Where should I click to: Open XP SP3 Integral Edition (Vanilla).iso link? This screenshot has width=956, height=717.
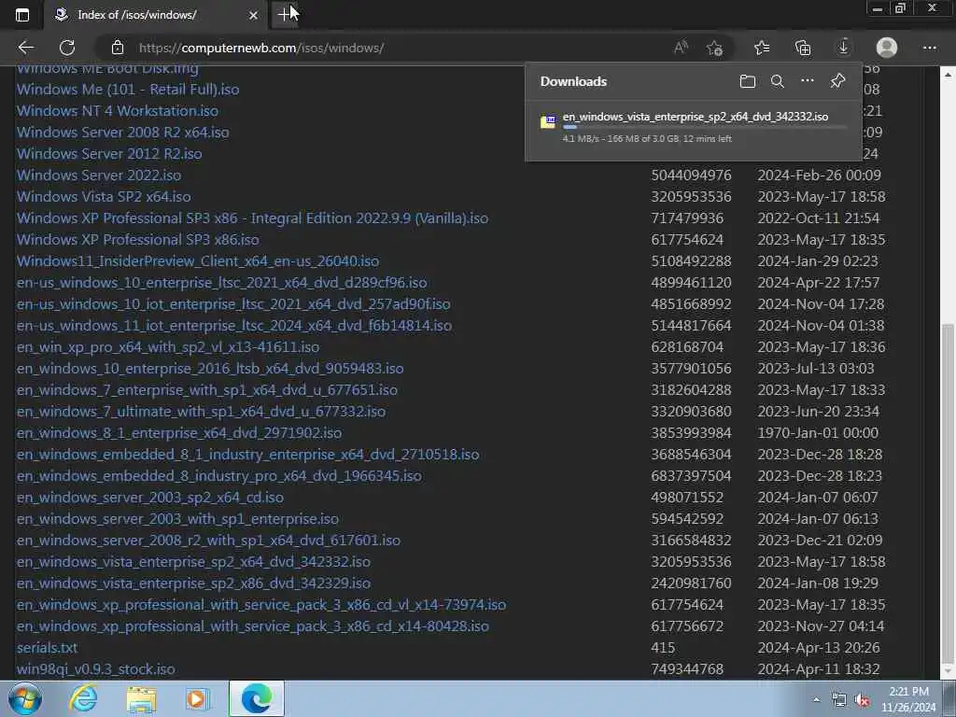click(x=252, y=218)
